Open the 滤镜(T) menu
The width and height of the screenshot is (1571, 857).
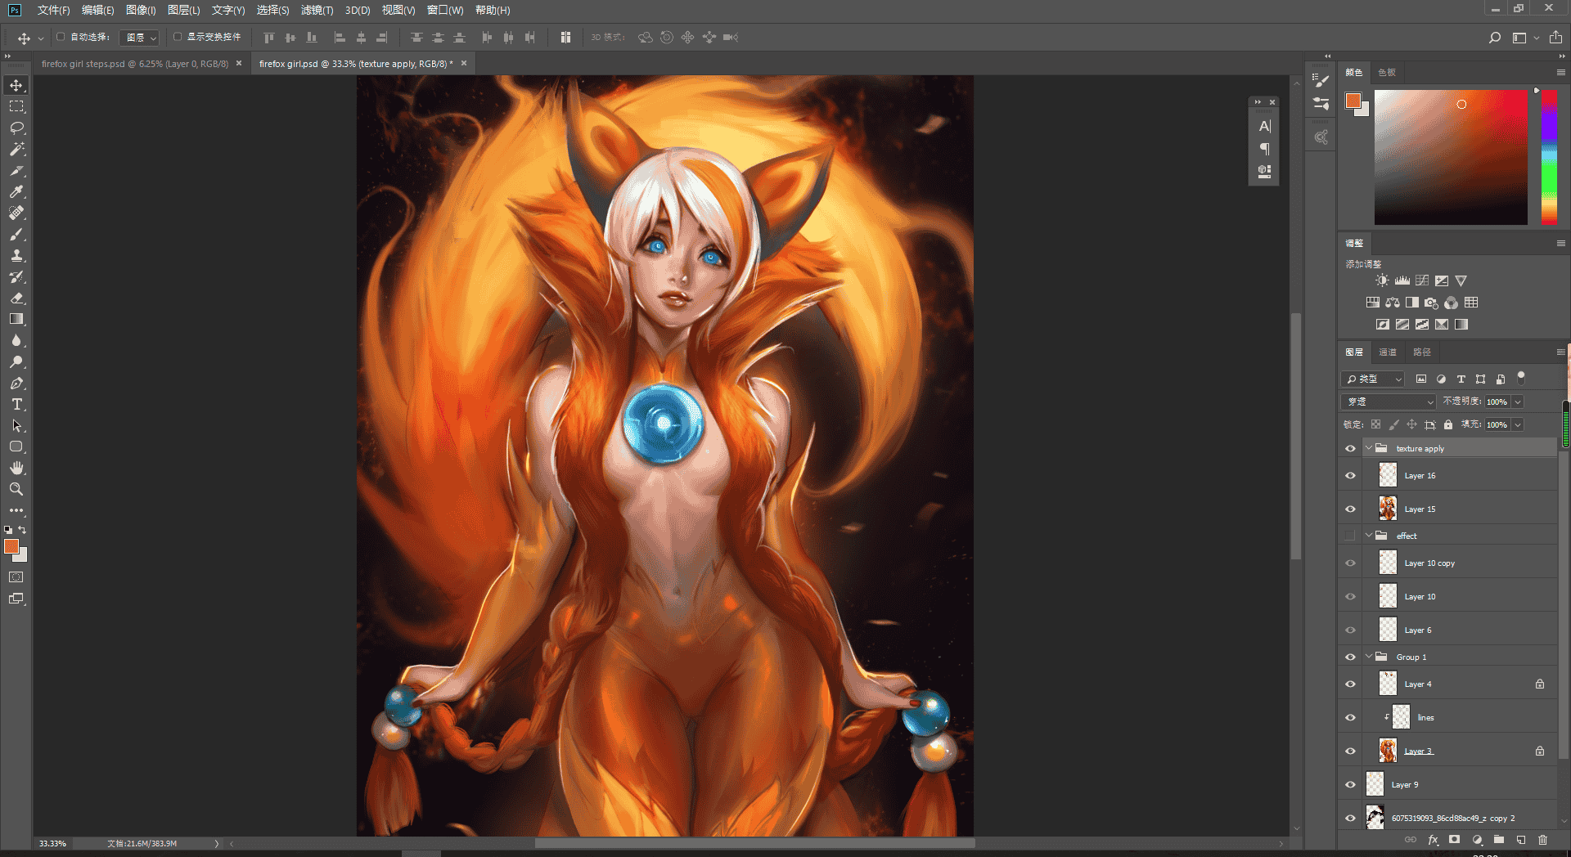click(317, 10)
